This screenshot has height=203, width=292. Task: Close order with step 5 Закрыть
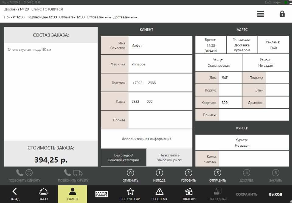(x=276, y=176)
